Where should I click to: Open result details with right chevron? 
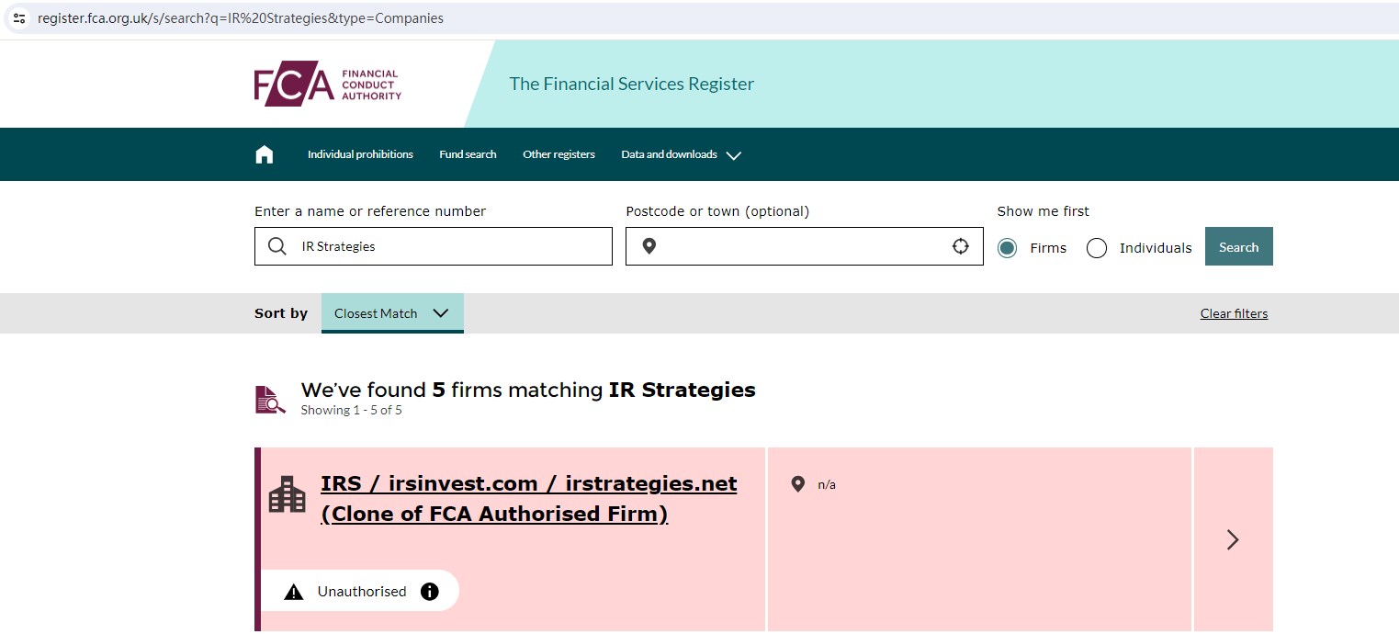pos(1233,539)
